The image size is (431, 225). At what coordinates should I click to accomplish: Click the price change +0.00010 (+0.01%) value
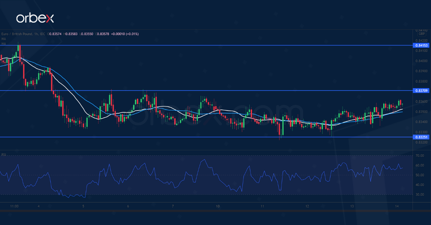click(x=124, y=34)
